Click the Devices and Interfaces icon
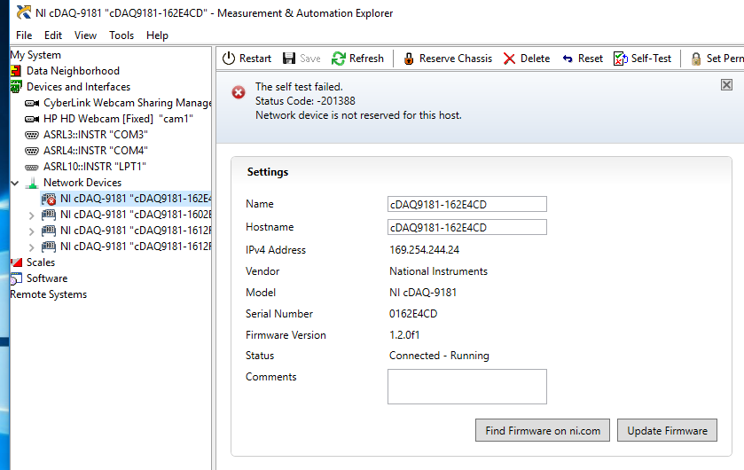This screenshot has height=470, width=744. pos(16,87)
